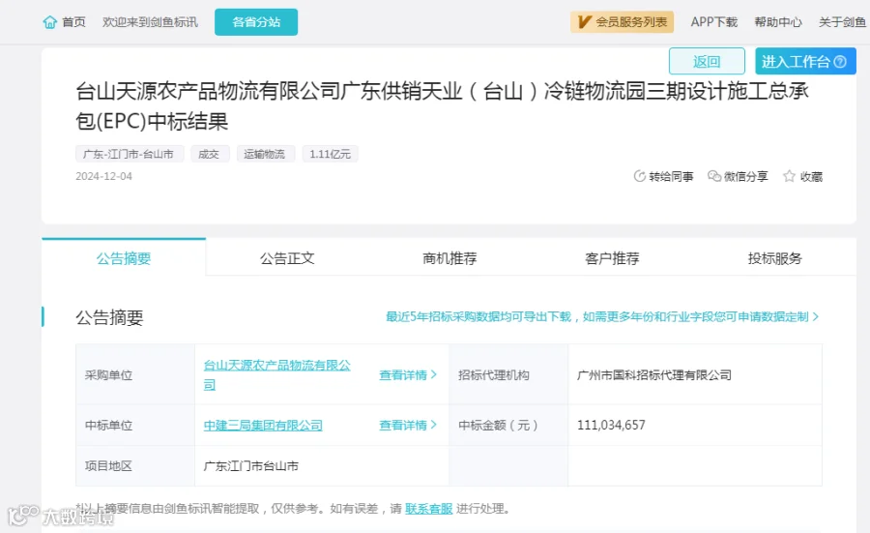Open the APP下载 link
Viewport: 870px width, 533px height.
(x=714, y=22)
